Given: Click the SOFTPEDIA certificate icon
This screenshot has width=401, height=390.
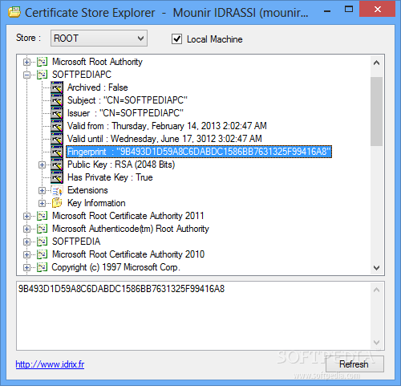Looking at the screenshot, I should point(42,242).
